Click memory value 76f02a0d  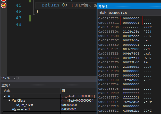pyautogui.click(x=131, y=102)
